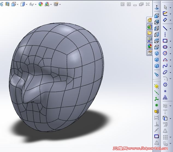This screenshot has height=152, width=173.
Task: Select the Ellipse sketch tool
Action: pos(165,72)
